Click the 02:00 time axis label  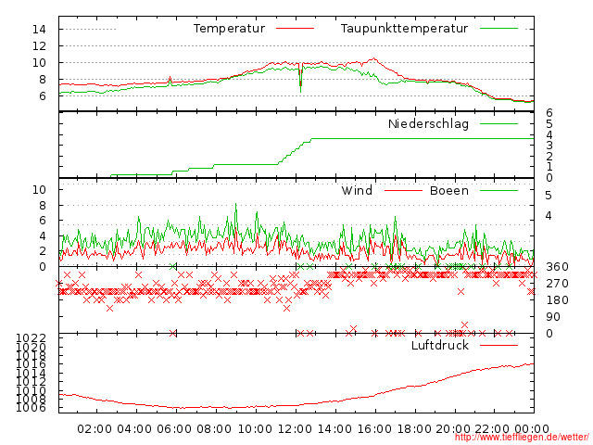(95, 429)
